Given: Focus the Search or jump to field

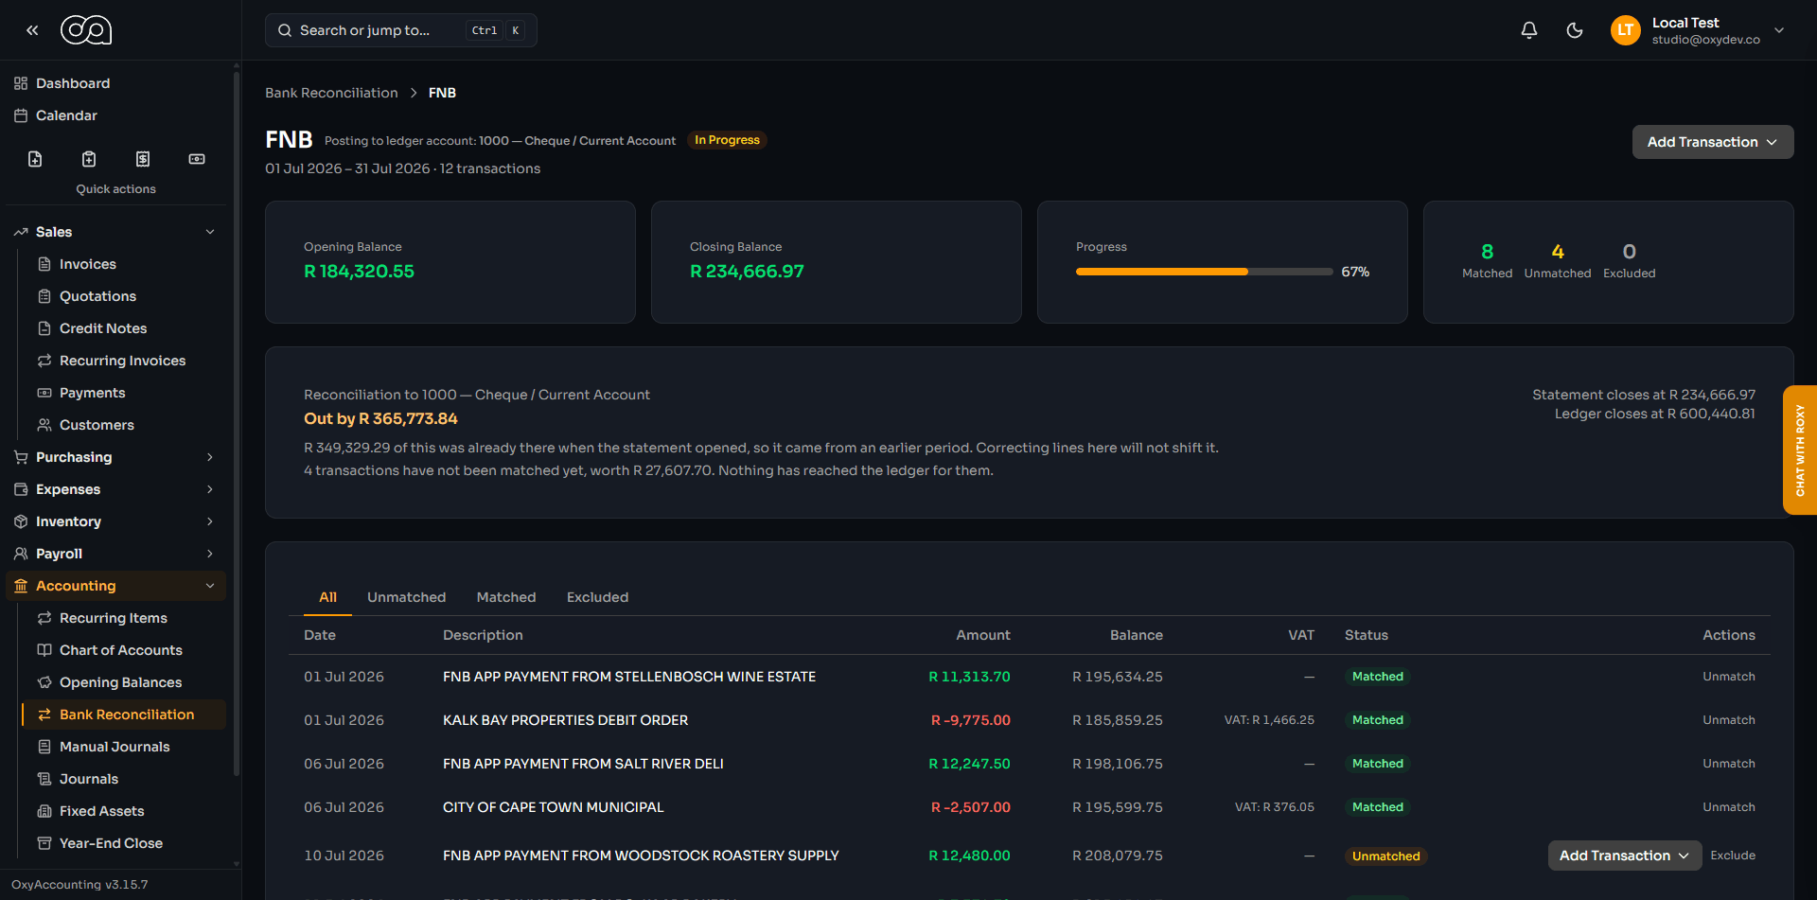Looking at the screenshot, I should point(401,30).
